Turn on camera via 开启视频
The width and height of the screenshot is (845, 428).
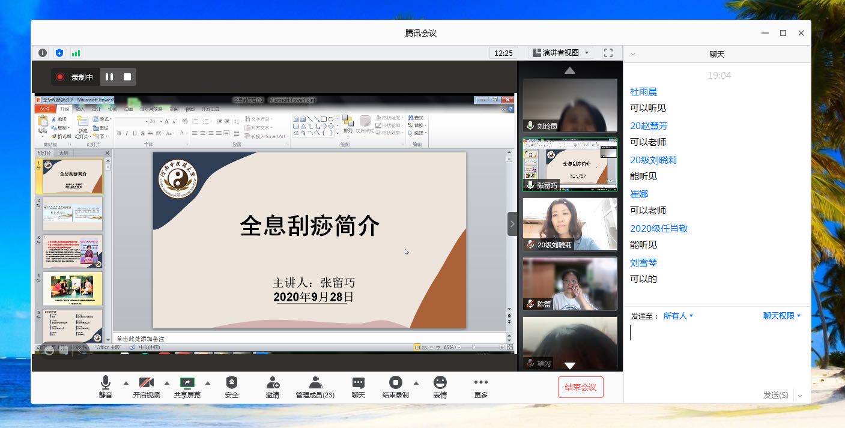[x=146, y=387]
